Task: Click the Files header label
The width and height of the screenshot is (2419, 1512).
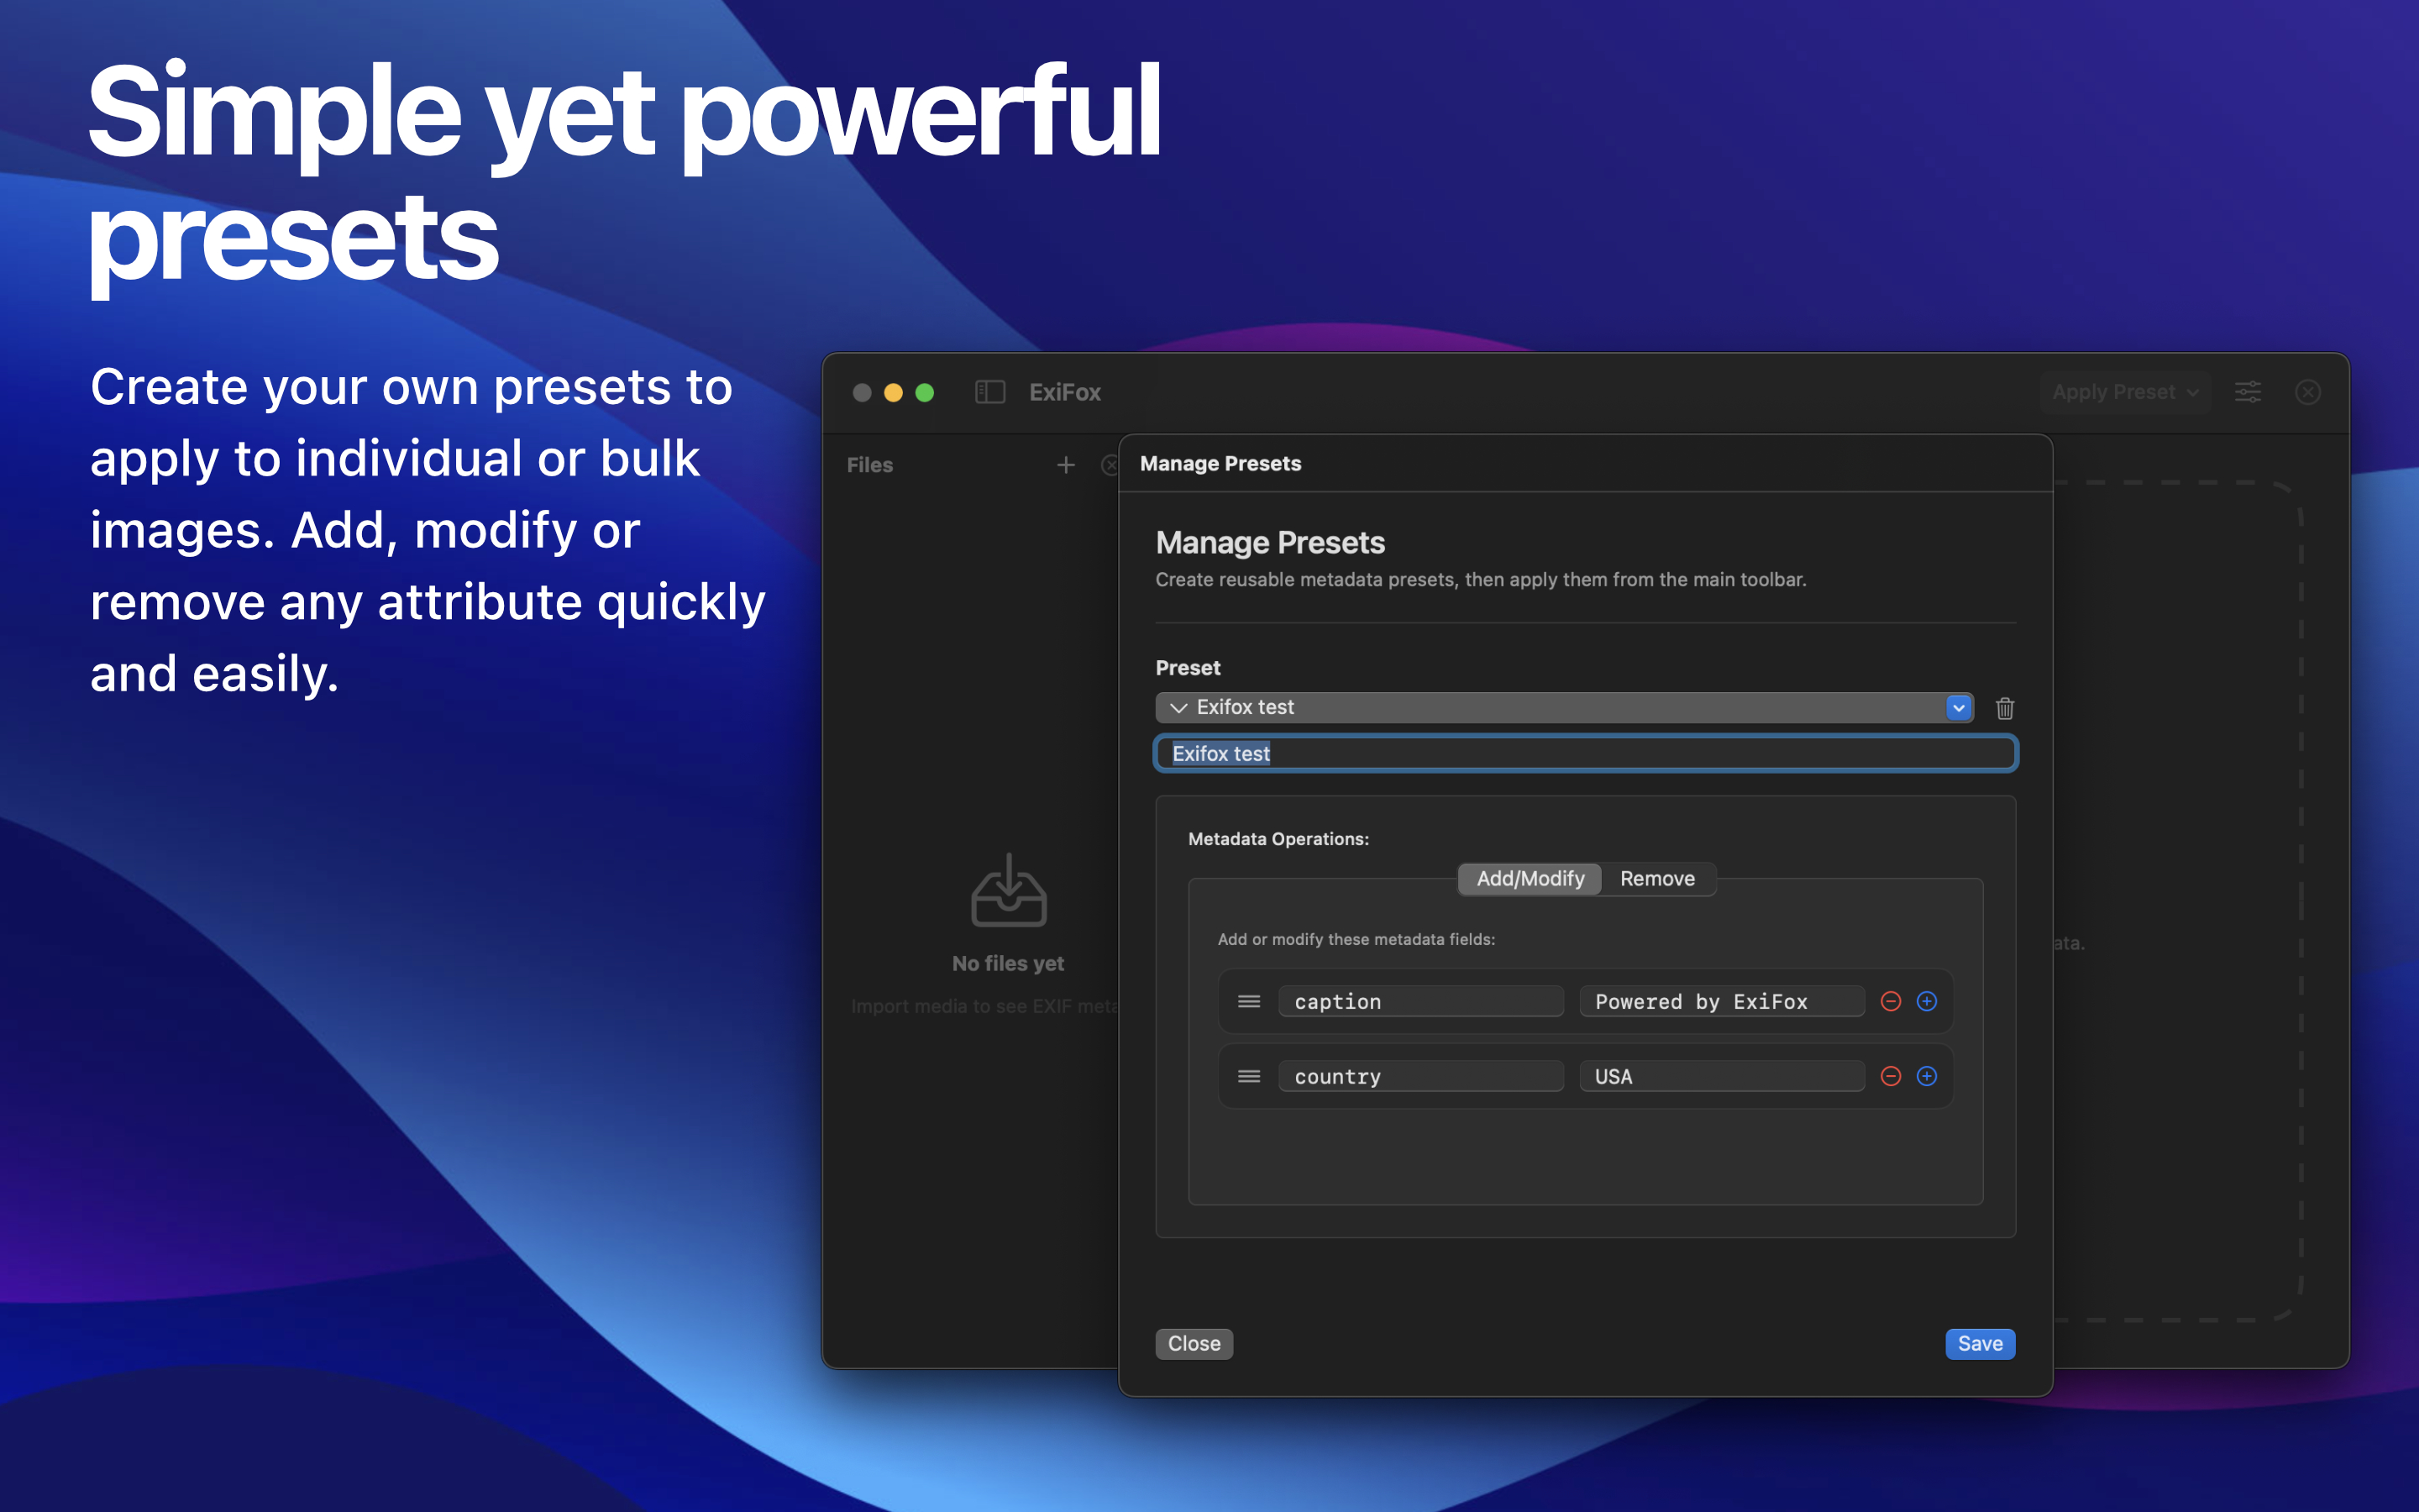Action: click(869, 465)
